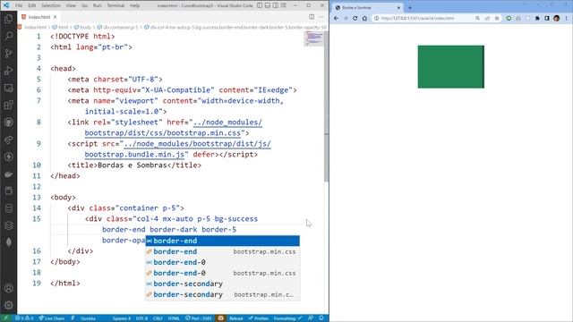The width and height of the screenshot is (573, 322).
Task: Open the browser Extensions puzzle icon
Action: click(x=537, y=18)
